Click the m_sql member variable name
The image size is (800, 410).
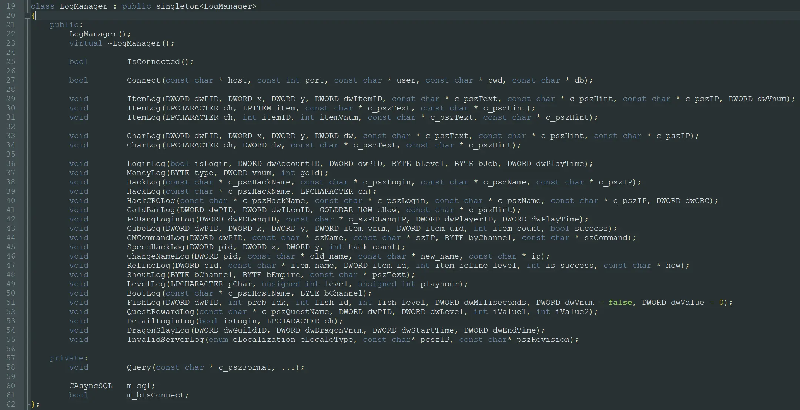click(x=140, y=386)
